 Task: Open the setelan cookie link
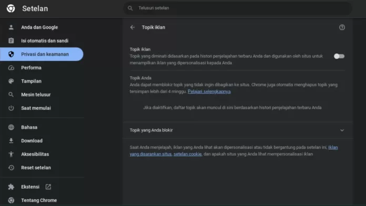click(187, 154)
